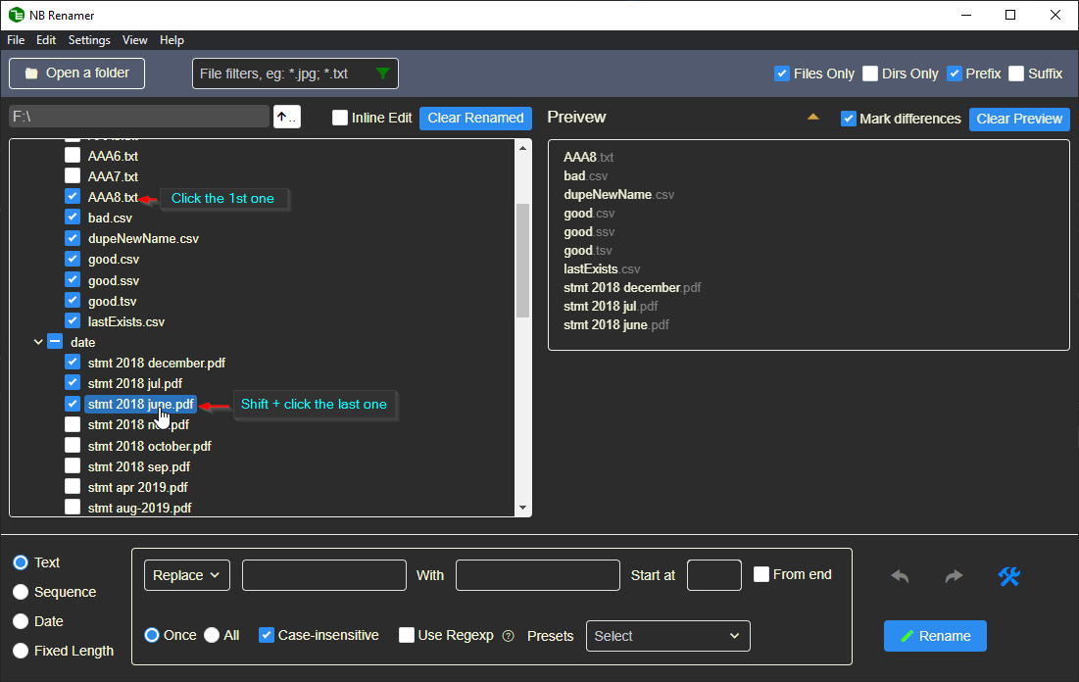The width and height of the screenshot is (1079, 682).
Task: Click the orange collapse triangle near Preview
Action: pyautogui.click(x=812, y=118)
